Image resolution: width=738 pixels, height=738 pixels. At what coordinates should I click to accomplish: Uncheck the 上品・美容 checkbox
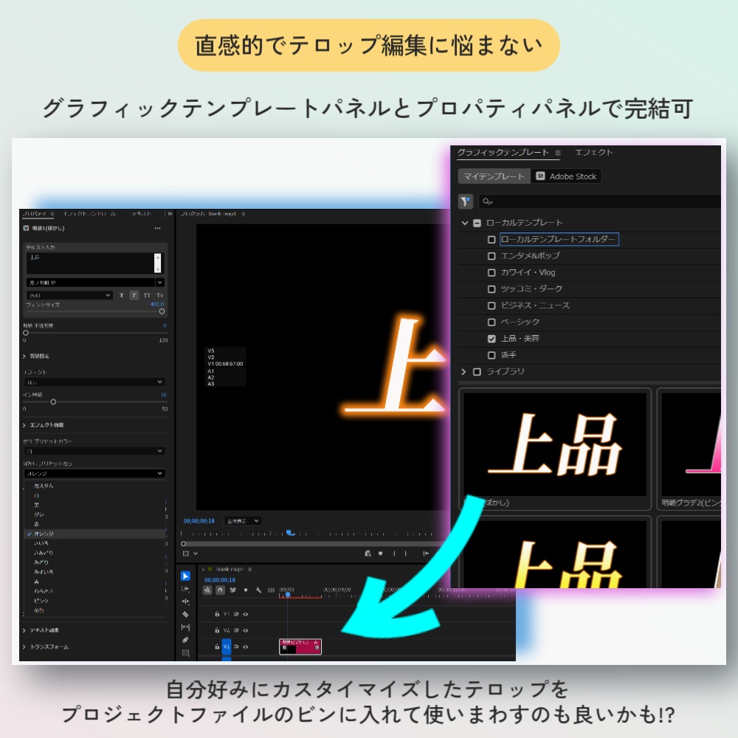click(x=492, y=339)
